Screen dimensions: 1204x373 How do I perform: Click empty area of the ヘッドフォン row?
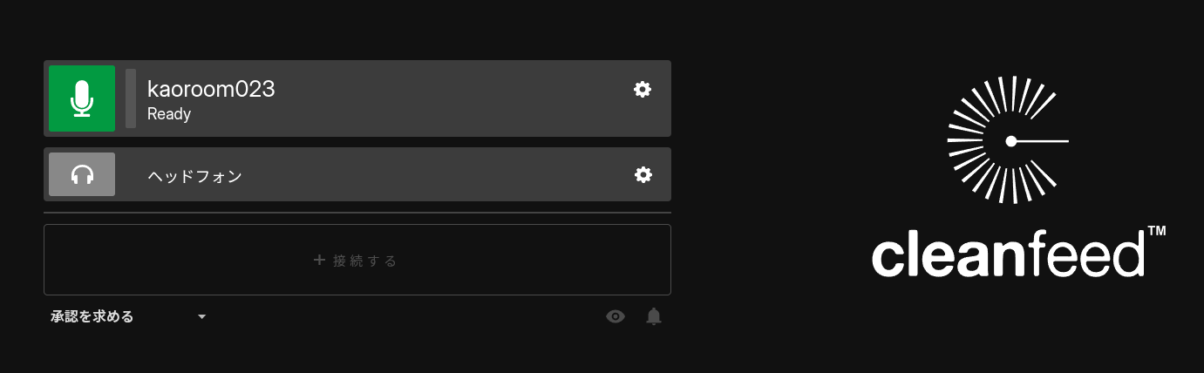click(436, 174)
